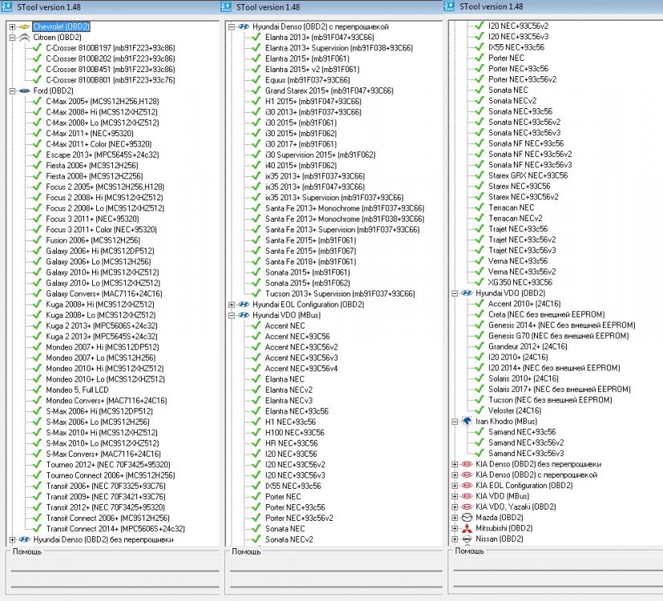The image size is (663, 601).
Task: Click the Mazda logo icon
Action: pyautogui.click(x=467, y=518)
